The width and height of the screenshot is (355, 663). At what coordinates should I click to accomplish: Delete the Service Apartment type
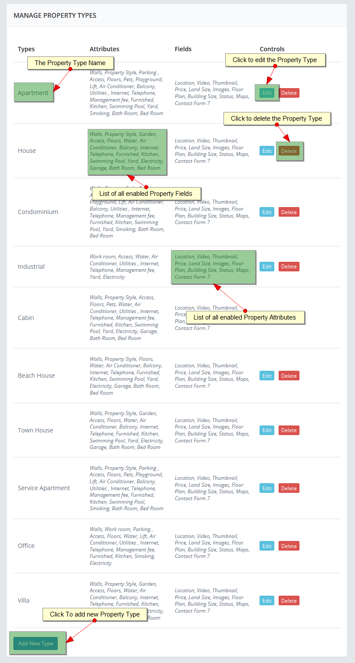(x=289, y=488)
